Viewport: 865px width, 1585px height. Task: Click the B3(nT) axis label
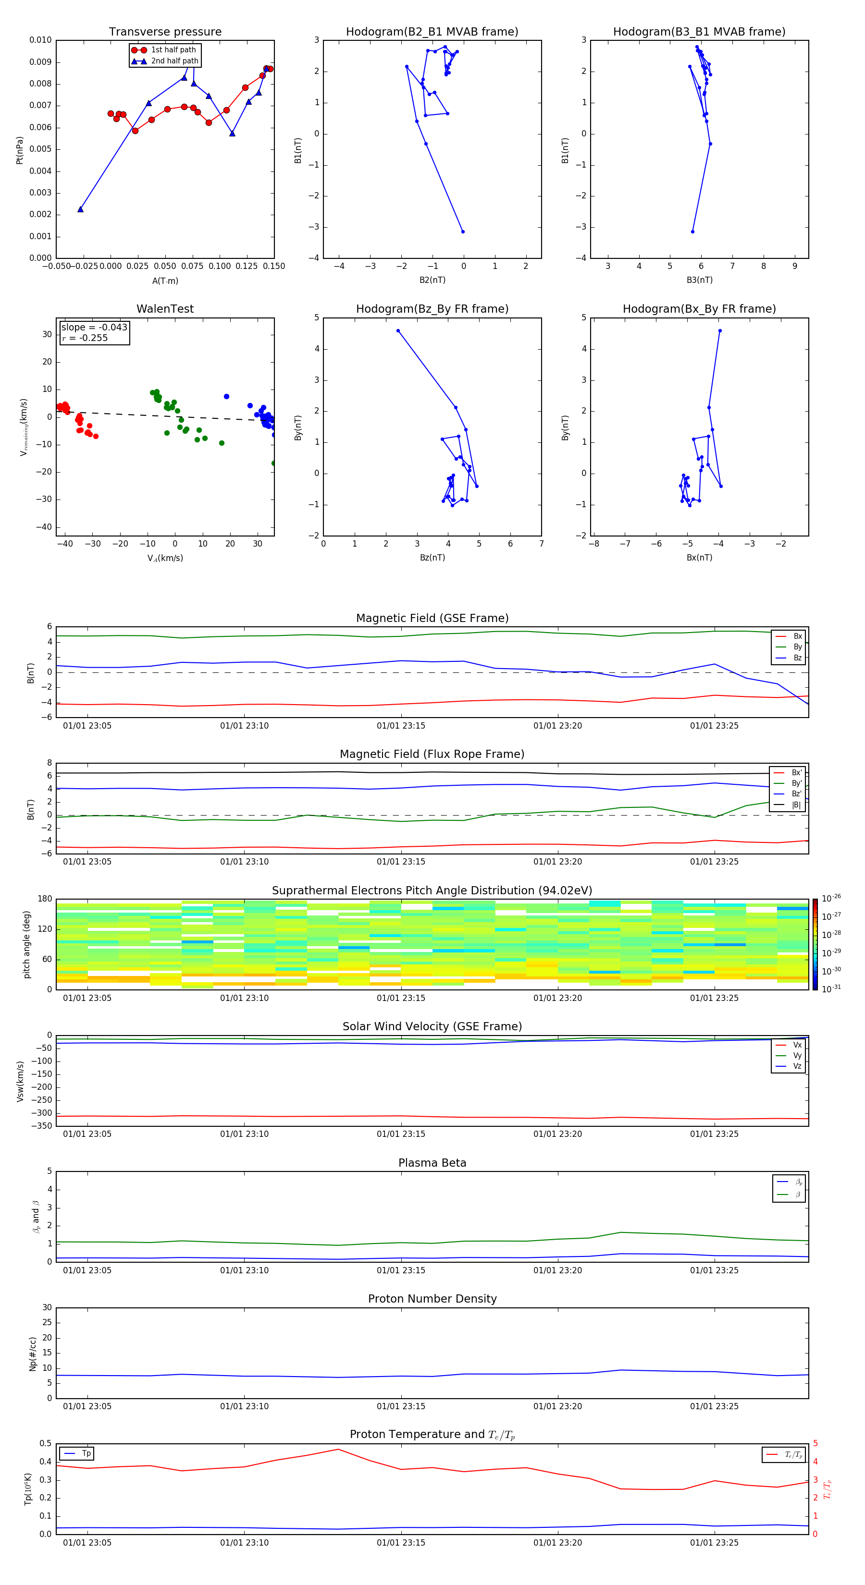click(699, 280)
